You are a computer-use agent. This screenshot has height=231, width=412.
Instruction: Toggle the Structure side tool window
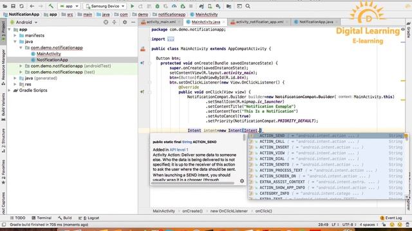tap(3, 141)
